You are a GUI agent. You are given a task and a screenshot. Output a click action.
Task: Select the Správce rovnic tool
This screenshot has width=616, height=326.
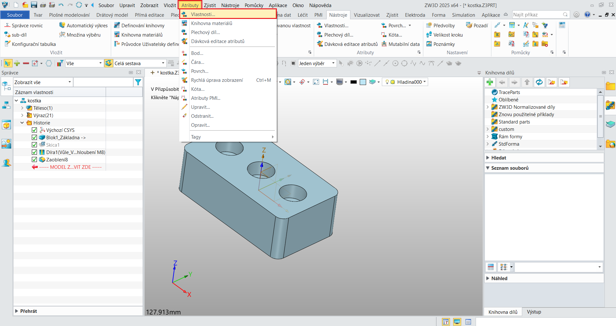(x=26, y=25)
